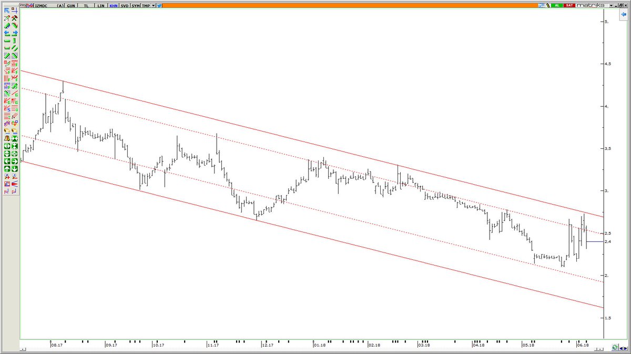Click the blue right-pointing arrow tool

15,33
